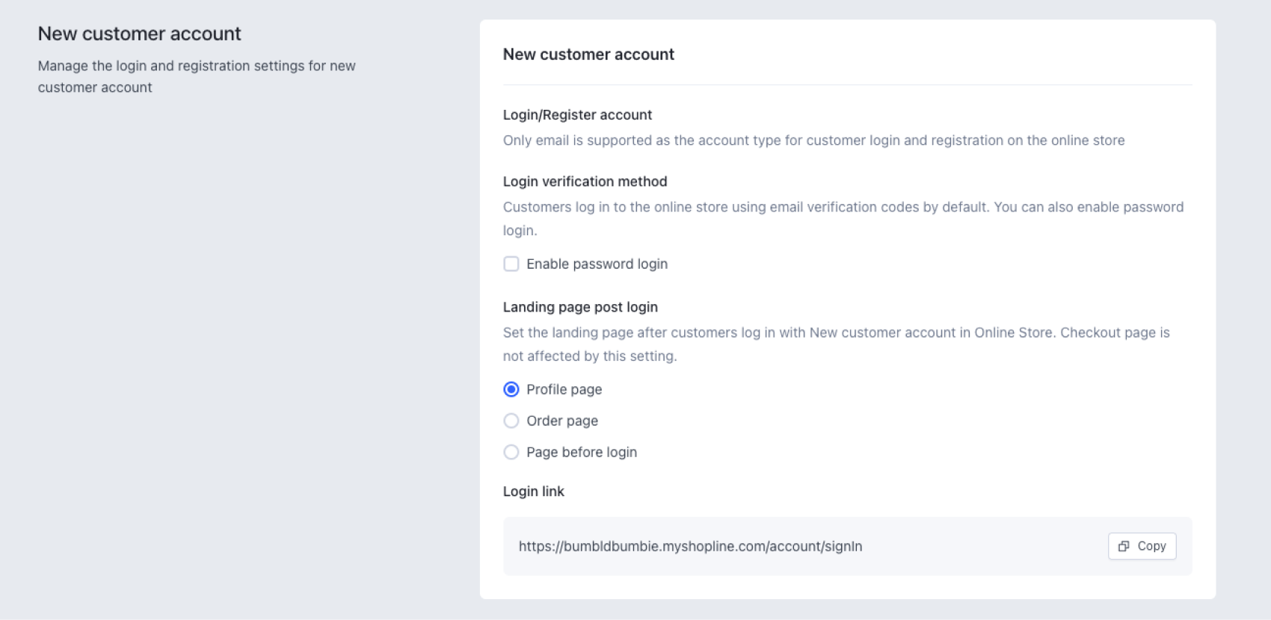The image size is (1271, 620).
Task: Click the 'Only email is supported' description text
Action: [813, 140]
